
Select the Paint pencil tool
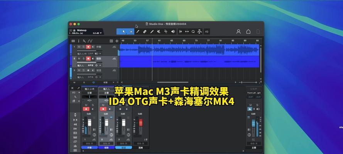pyautogui.click(x=138, y=32)
